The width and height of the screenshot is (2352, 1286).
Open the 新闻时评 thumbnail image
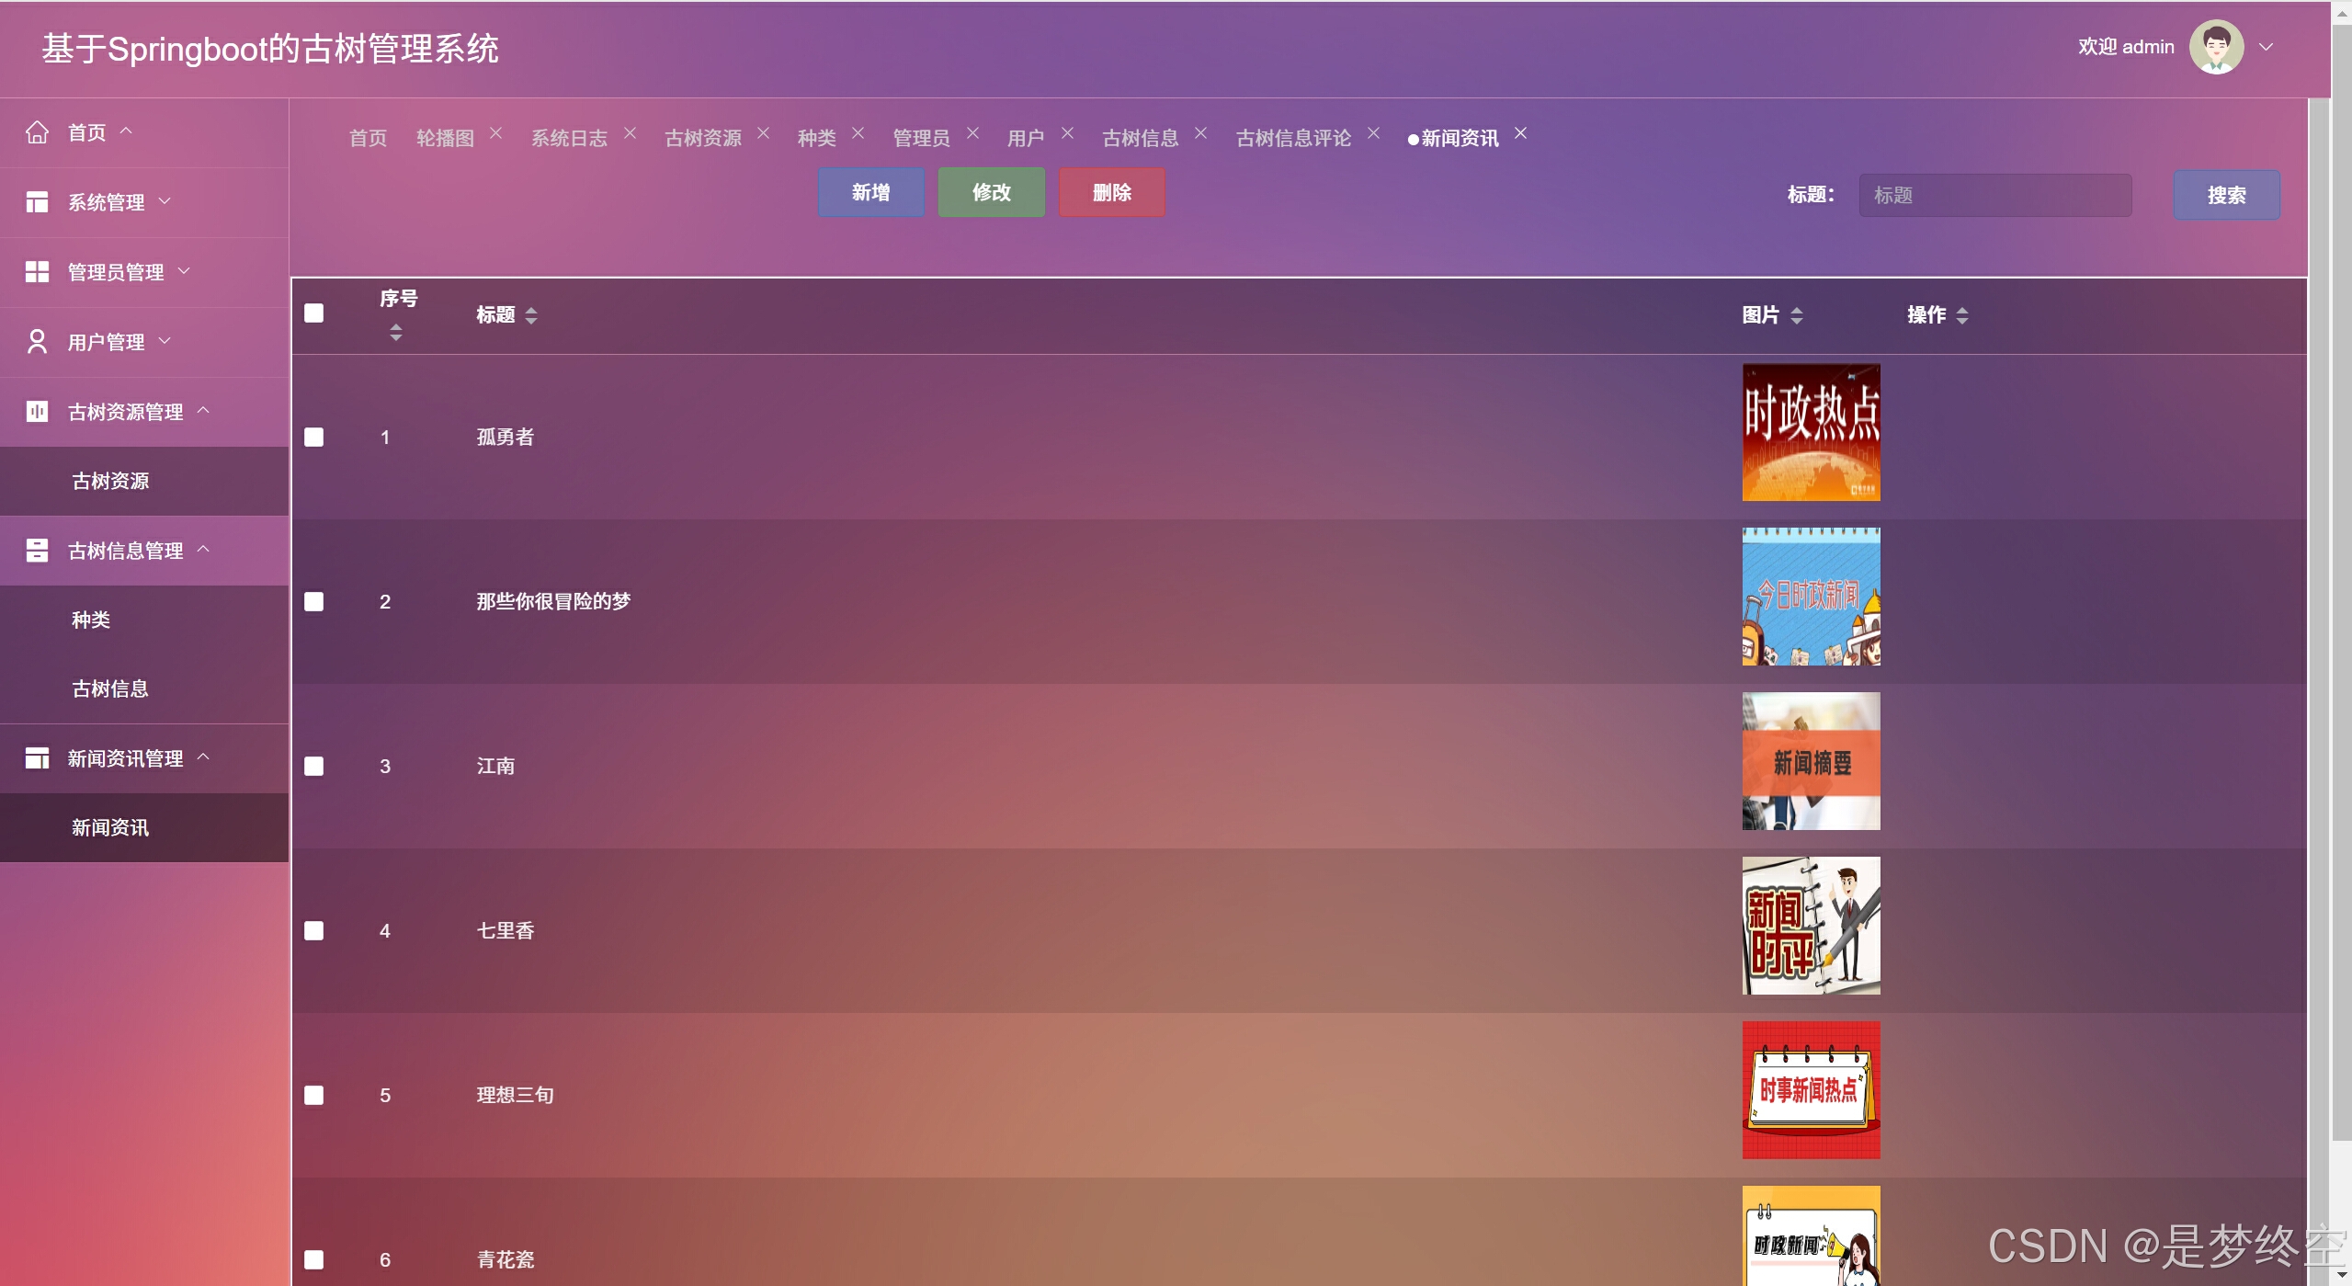(1811, 926)
